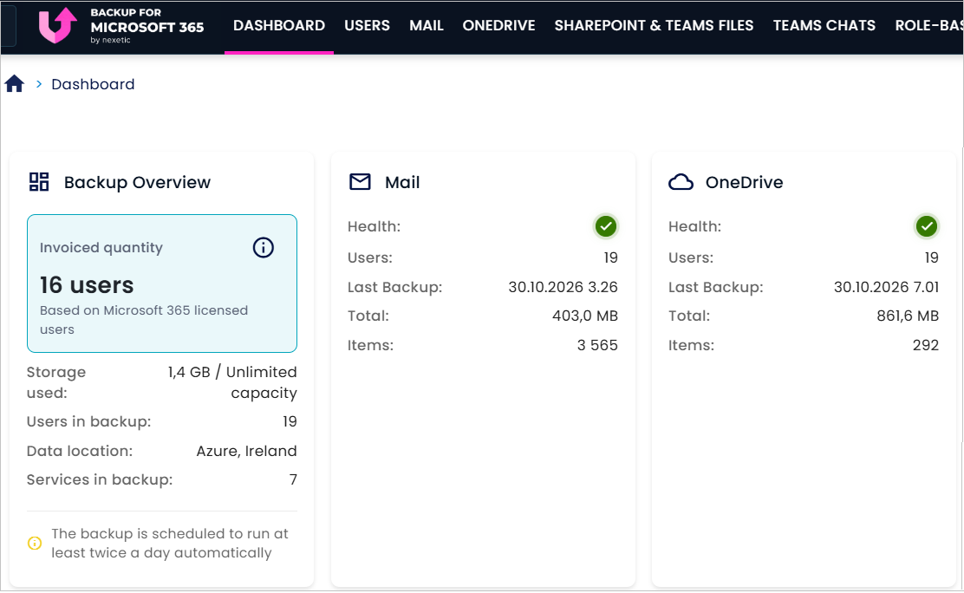Click Mail items count '3 565'

pos(597,345)
